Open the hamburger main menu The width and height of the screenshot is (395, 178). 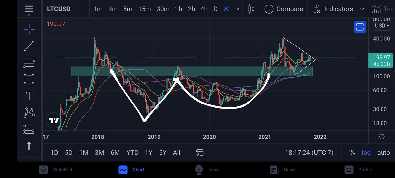tap(29, 9)
